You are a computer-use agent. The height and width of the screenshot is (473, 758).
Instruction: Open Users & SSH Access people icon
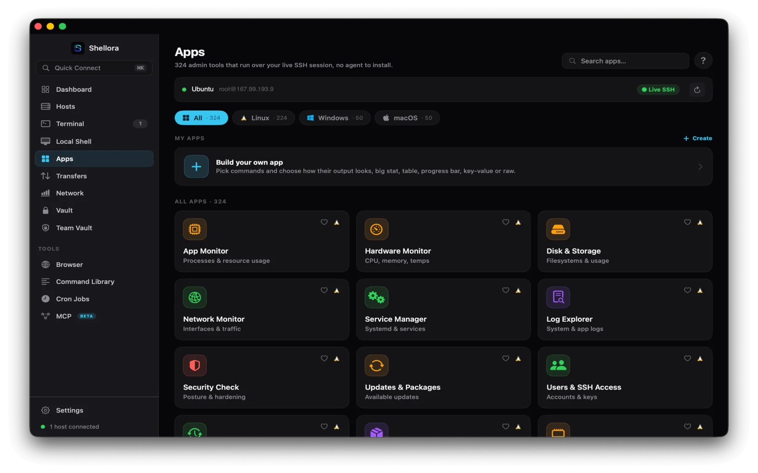(x=558, y=365)
